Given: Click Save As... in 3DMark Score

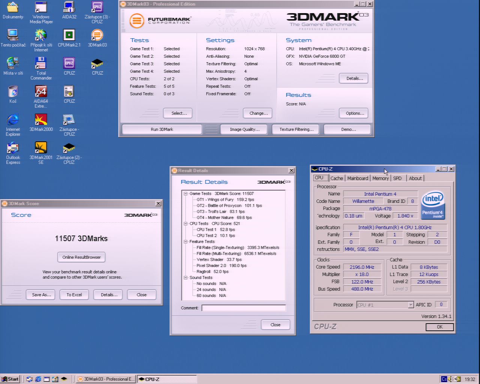Looking at the screenshot, I should 41,295.
